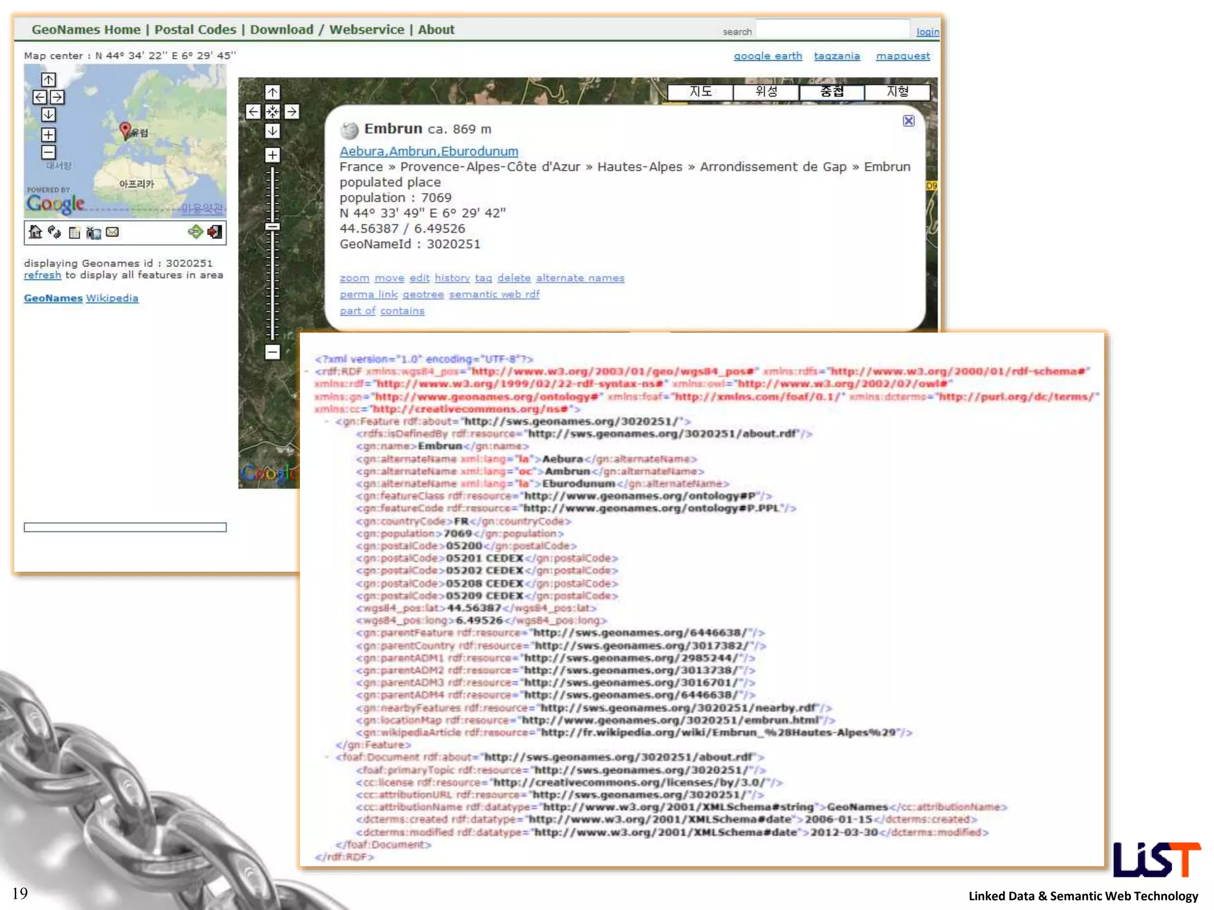Viewport: 1214px width, 910px height.
Task: Pan the small overview map up
Action: point(49,79)
